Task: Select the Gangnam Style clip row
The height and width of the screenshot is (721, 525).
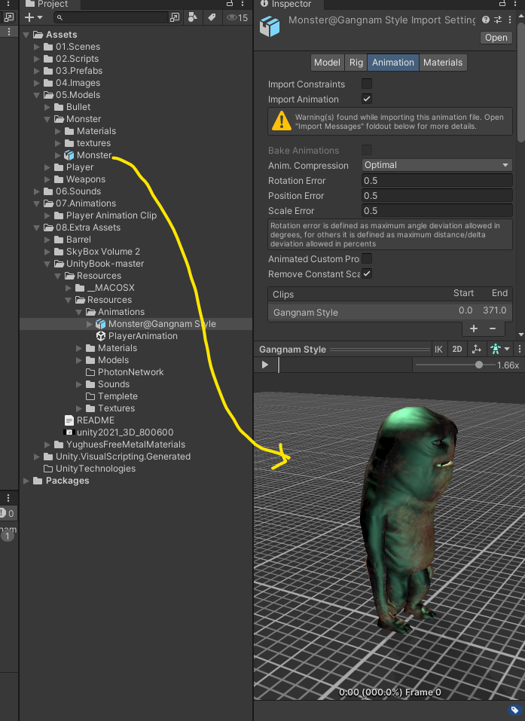Action: pyautogui.click(x=390, y=312)
